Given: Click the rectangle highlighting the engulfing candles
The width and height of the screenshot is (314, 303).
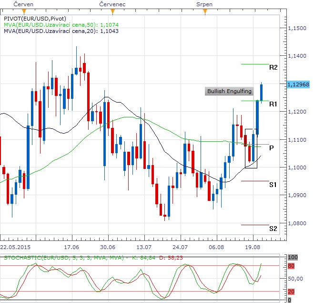Looking at the screenshot, I should pyautogui.click(x=251, y=148).
